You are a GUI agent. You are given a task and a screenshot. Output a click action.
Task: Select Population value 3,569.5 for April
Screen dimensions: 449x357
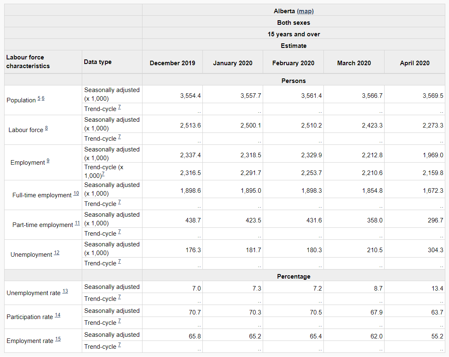433,96
